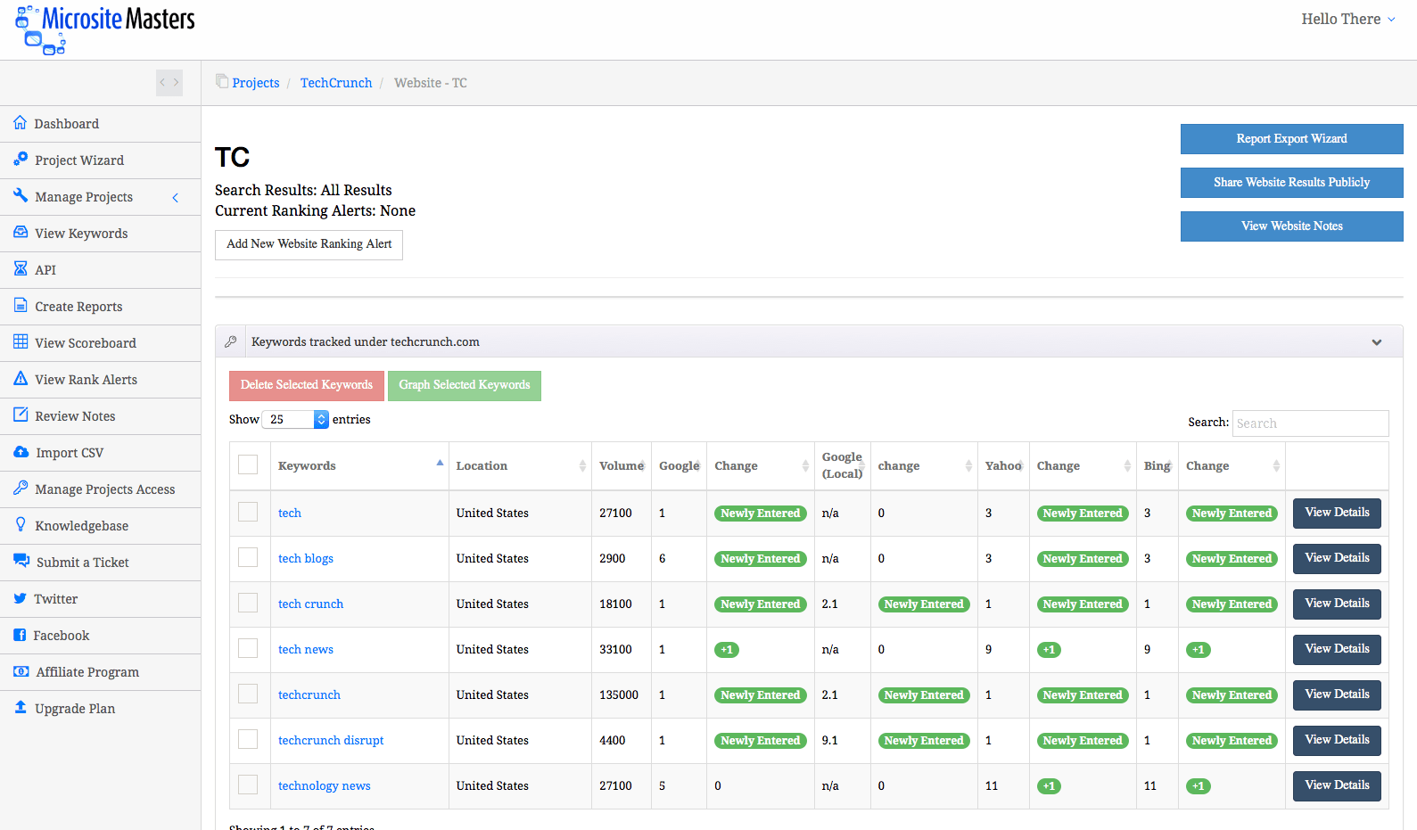Click the Import CSV cloud icon

[21, 452]
